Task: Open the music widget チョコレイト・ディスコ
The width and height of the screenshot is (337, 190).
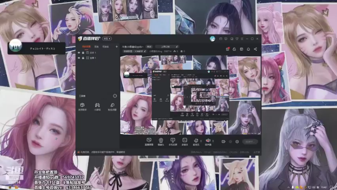Action: (x=37, y=48)
